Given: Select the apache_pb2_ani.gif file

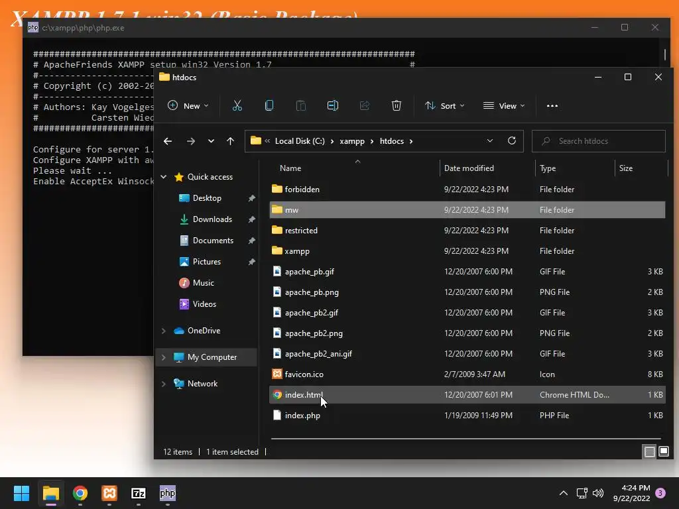Looking at the screenshot, I should (x=467, y=354).
